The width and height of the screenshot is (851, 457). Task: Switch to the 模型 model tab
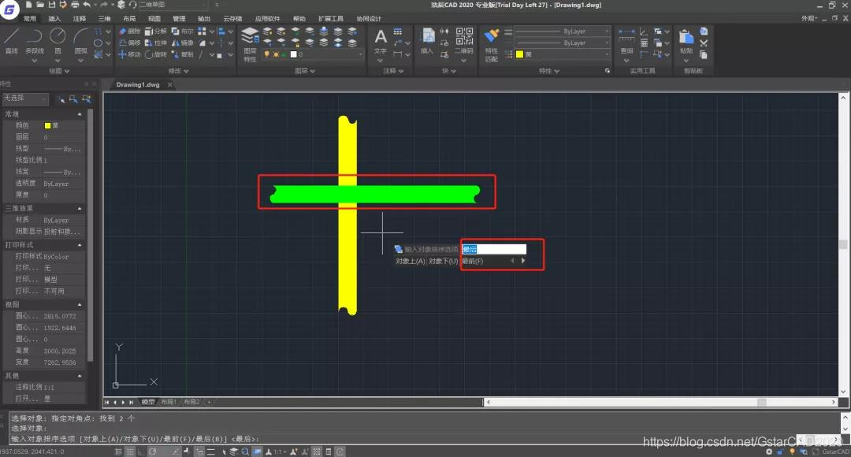[x=147, y=402]
